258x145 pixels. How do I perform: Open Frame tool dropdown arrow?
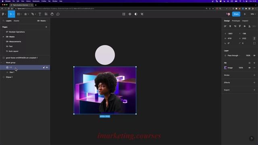click(x=21, y=14)
